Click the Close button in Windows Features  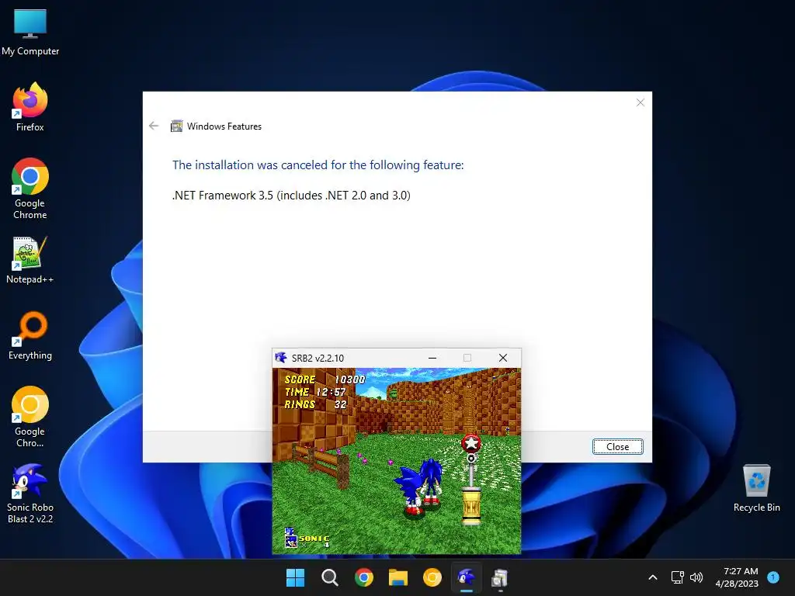[617, 446]
